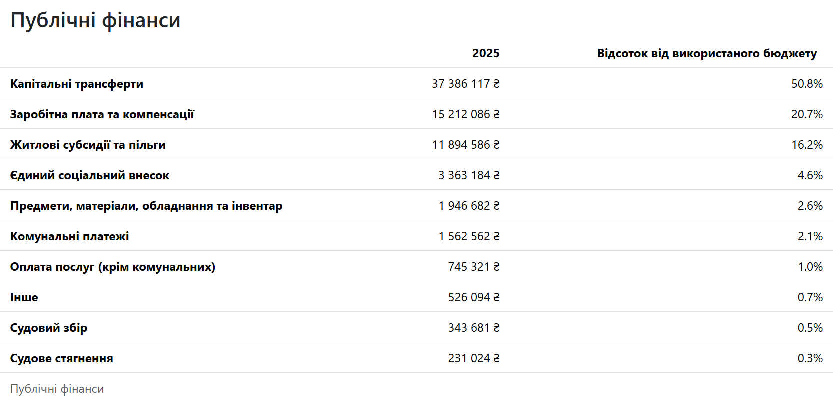Click the 15 212 086 ₴ amount

click(465, 114)
